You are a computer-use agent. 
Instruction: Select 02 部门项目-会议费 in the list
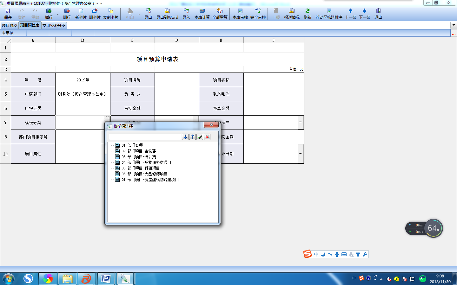point(142,151)
